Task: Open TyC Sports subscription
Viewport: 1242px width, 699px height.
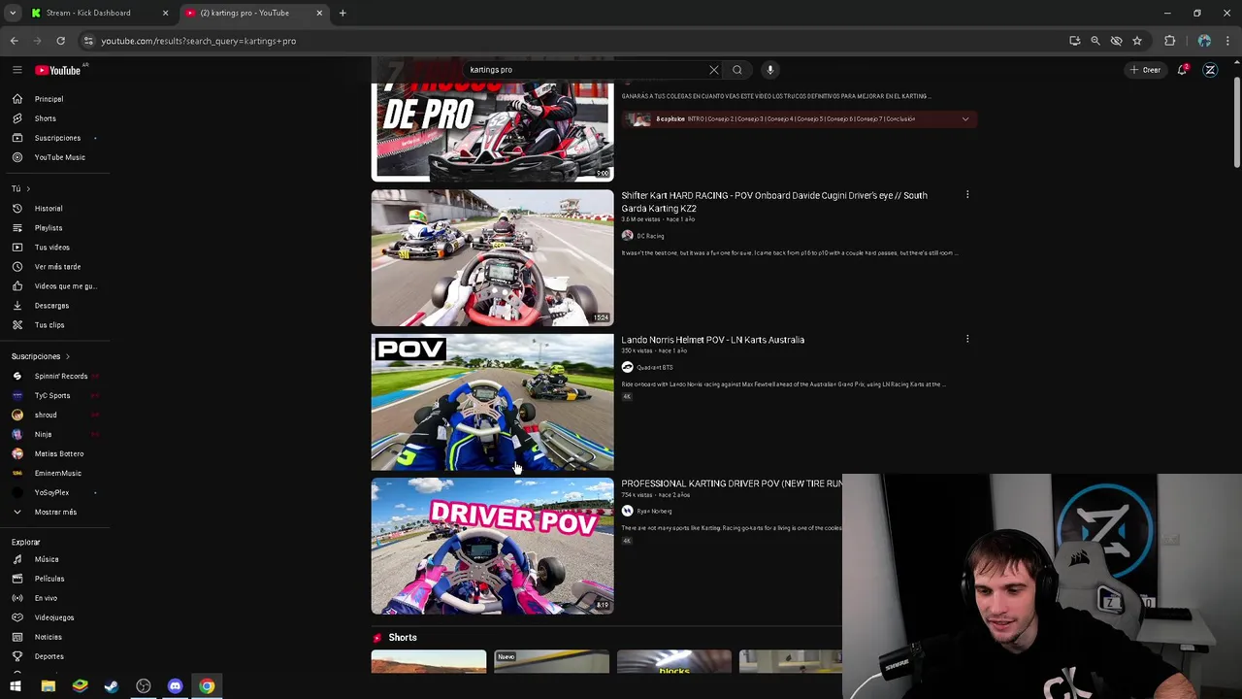Action: [52, 395]
